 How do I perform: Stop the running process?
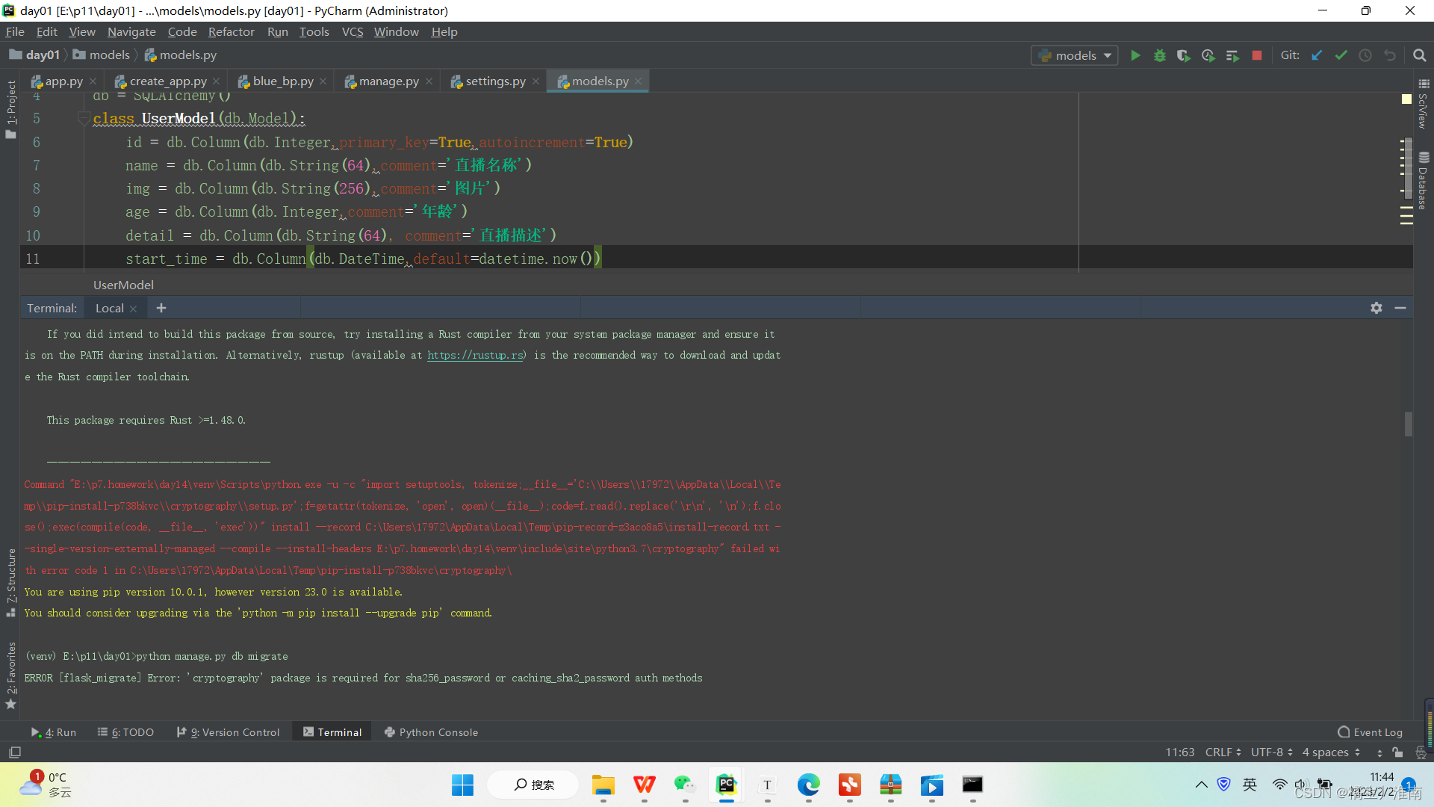[1257, 55]
